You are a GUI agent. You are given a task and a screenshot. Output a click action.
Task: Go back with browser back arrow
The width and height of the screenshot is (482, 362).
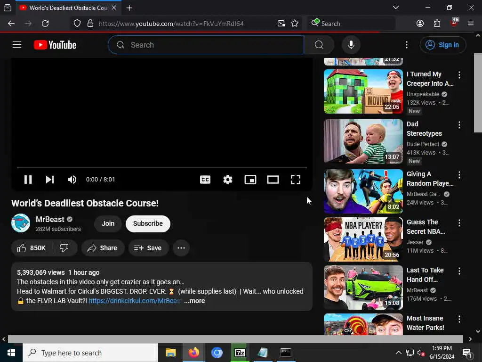pos(11,24)
